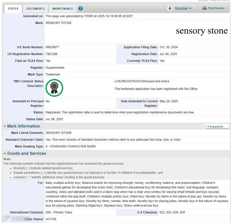Viewport: 232px width, 223px height.
Task: Click the Goods and Services heading
Action: pyautogui.click(x=27, y=154)
